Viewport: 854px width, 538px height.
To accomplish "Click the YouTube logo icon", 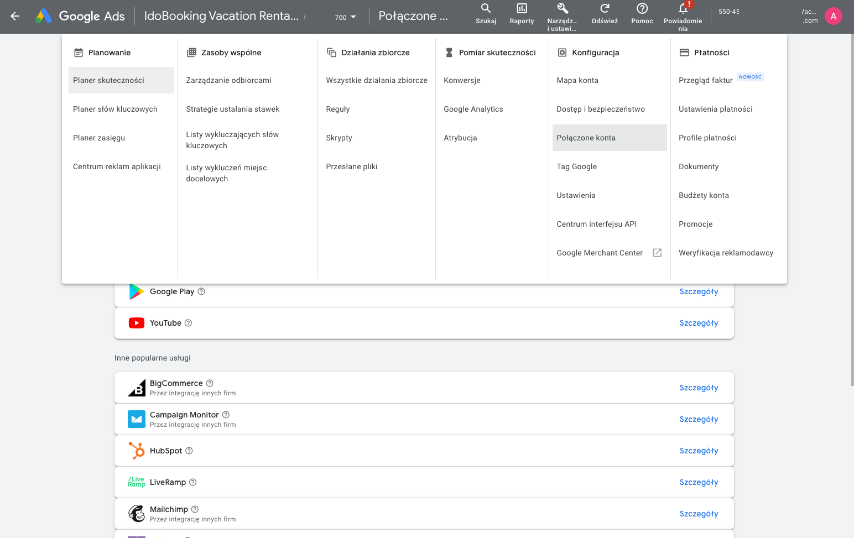I will [x=137, y=323].
